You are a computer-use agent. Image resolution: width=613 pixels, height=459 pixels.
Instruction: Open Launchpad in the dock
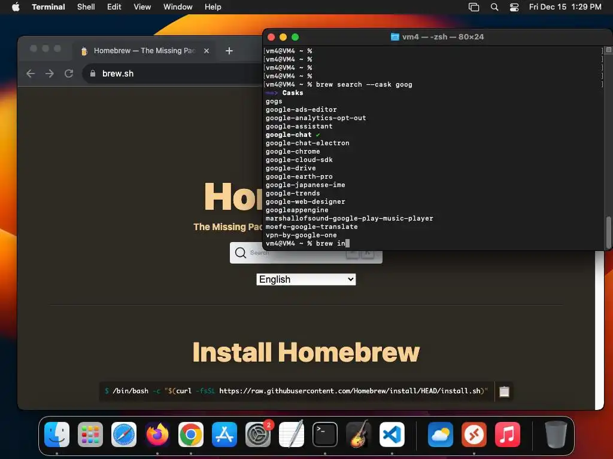[x=90, y=434]
